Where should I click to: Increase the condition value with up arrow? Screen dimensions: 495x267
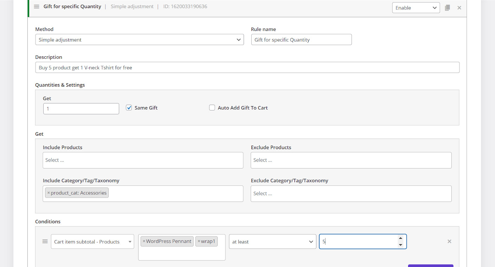pos(400,238)
